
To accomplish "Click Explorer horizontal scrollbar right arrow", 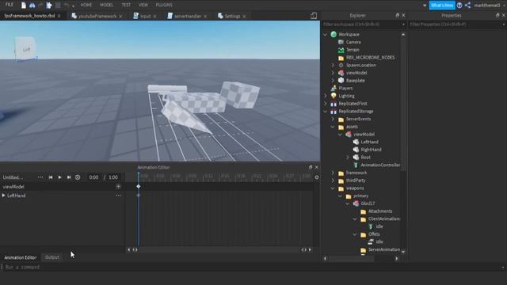I will click(397, 259).
